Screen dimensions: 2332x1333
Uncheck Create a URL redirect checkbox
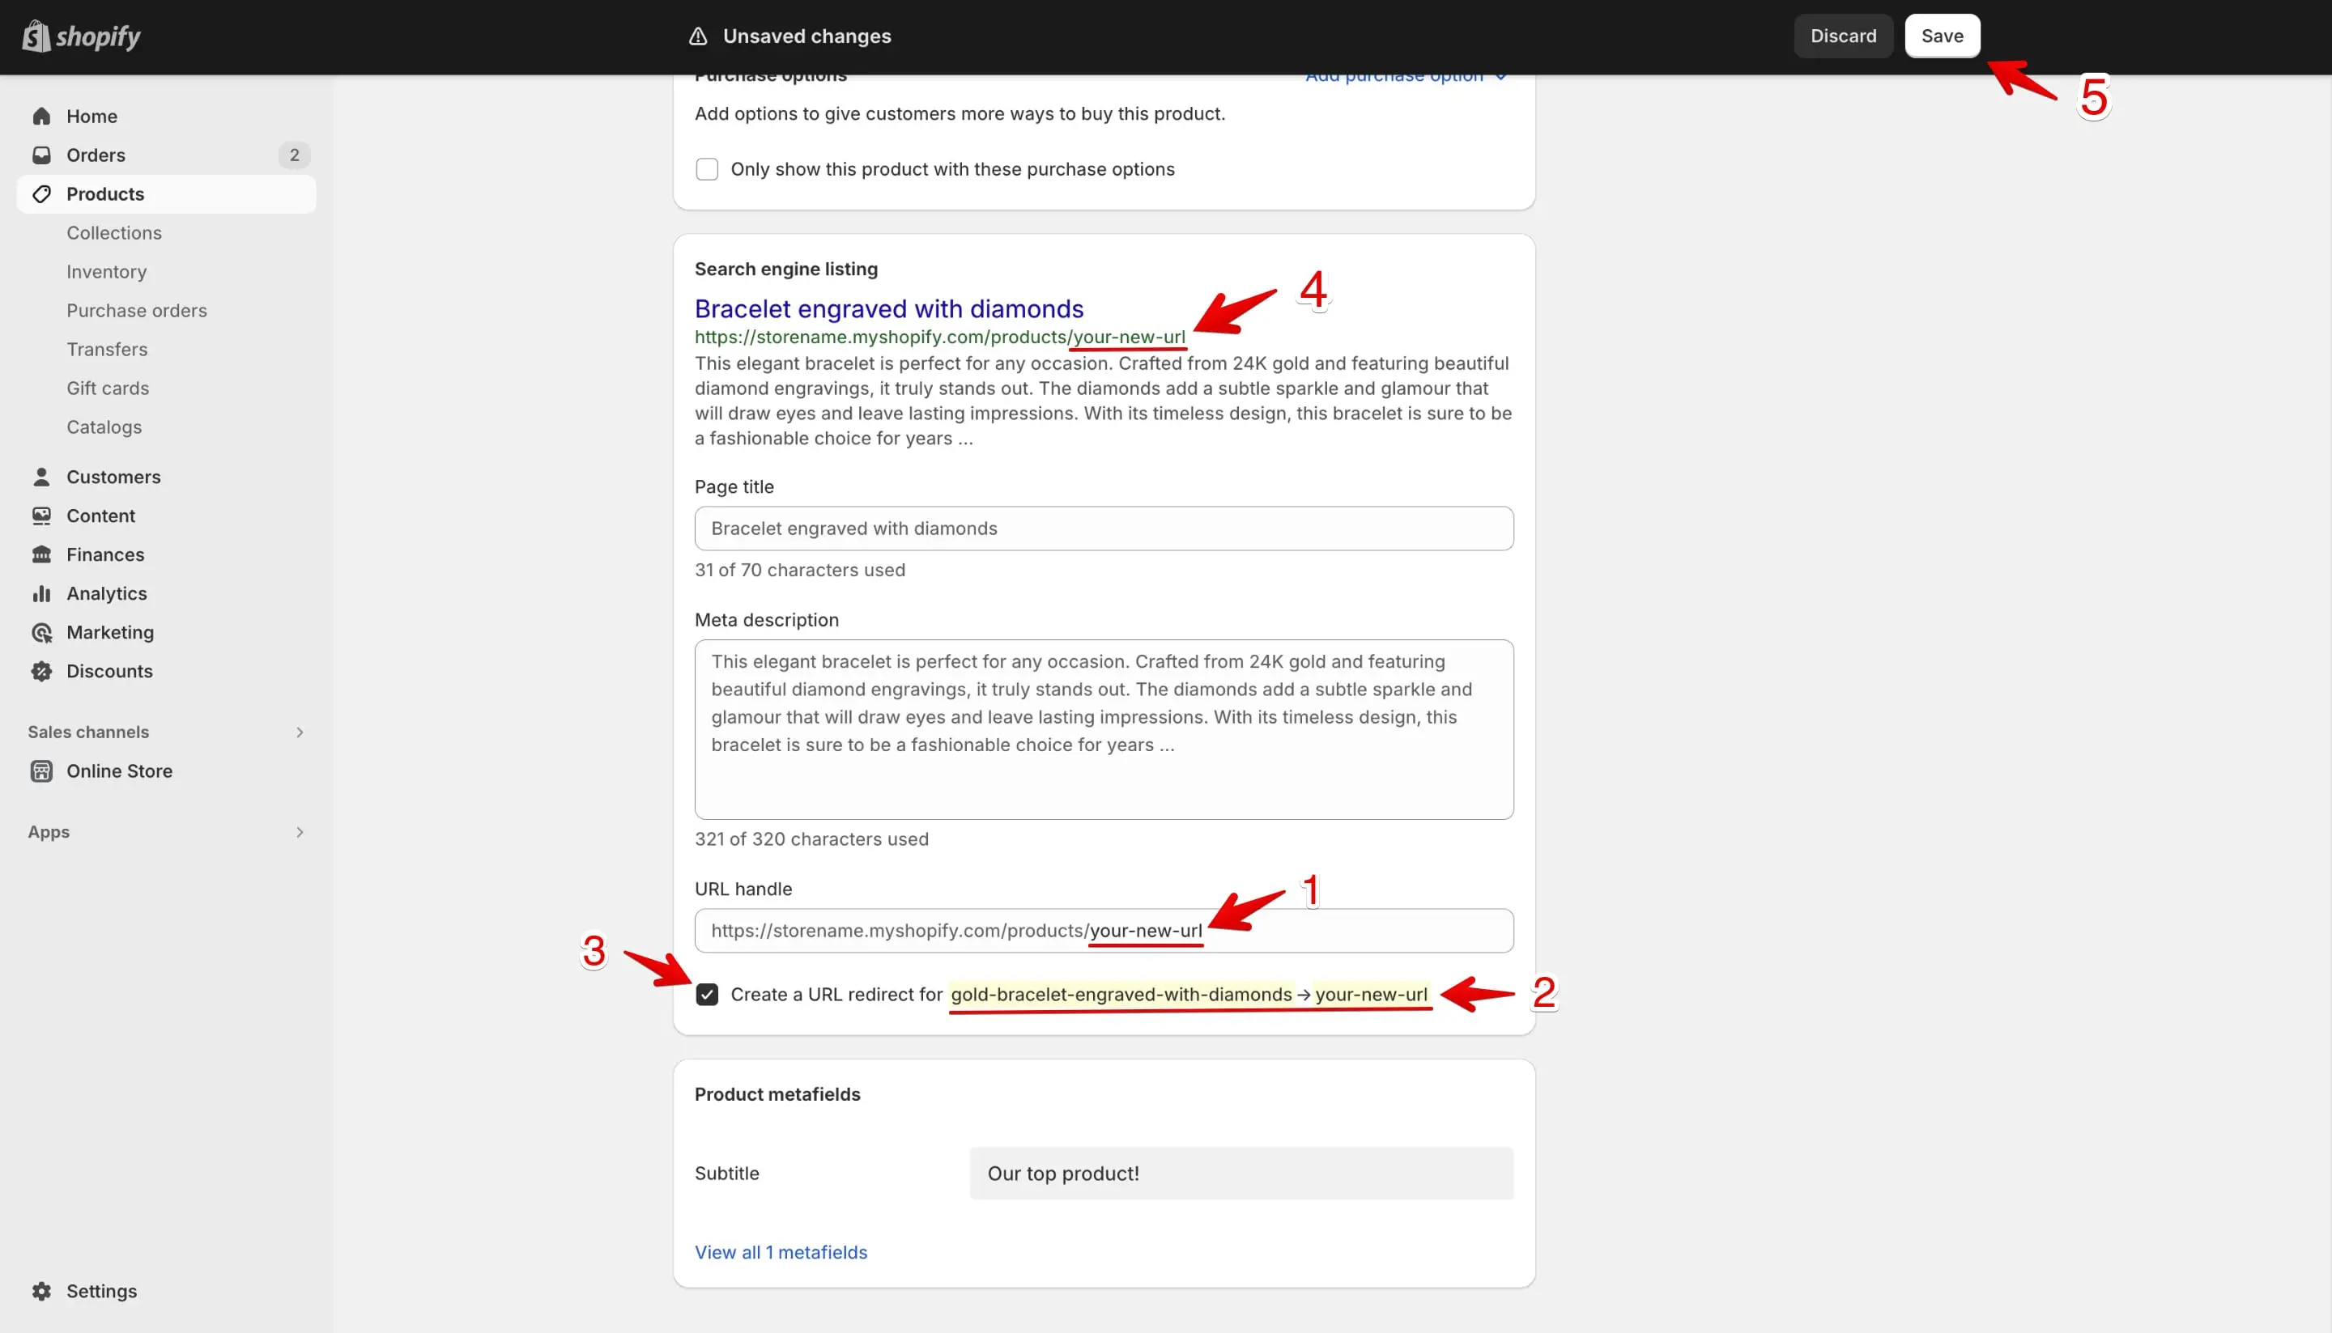(706, 994)
